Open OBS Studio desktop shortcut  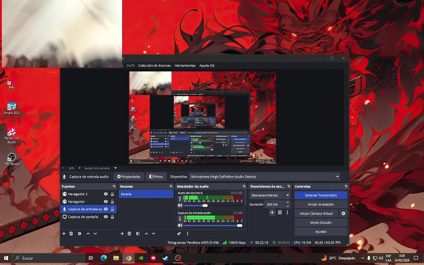tap(12, 159)
